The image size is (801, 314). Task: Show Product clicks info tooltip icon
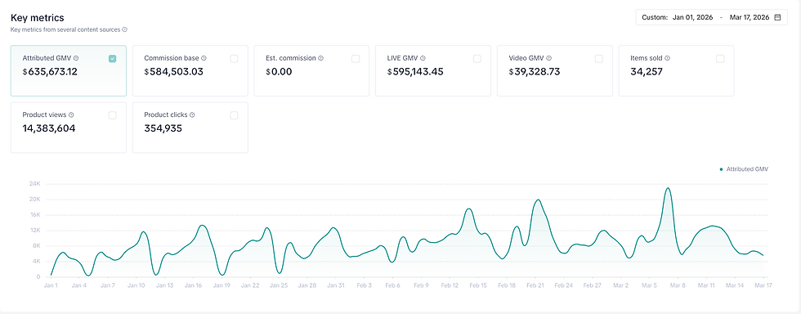(x=192, y=115)
